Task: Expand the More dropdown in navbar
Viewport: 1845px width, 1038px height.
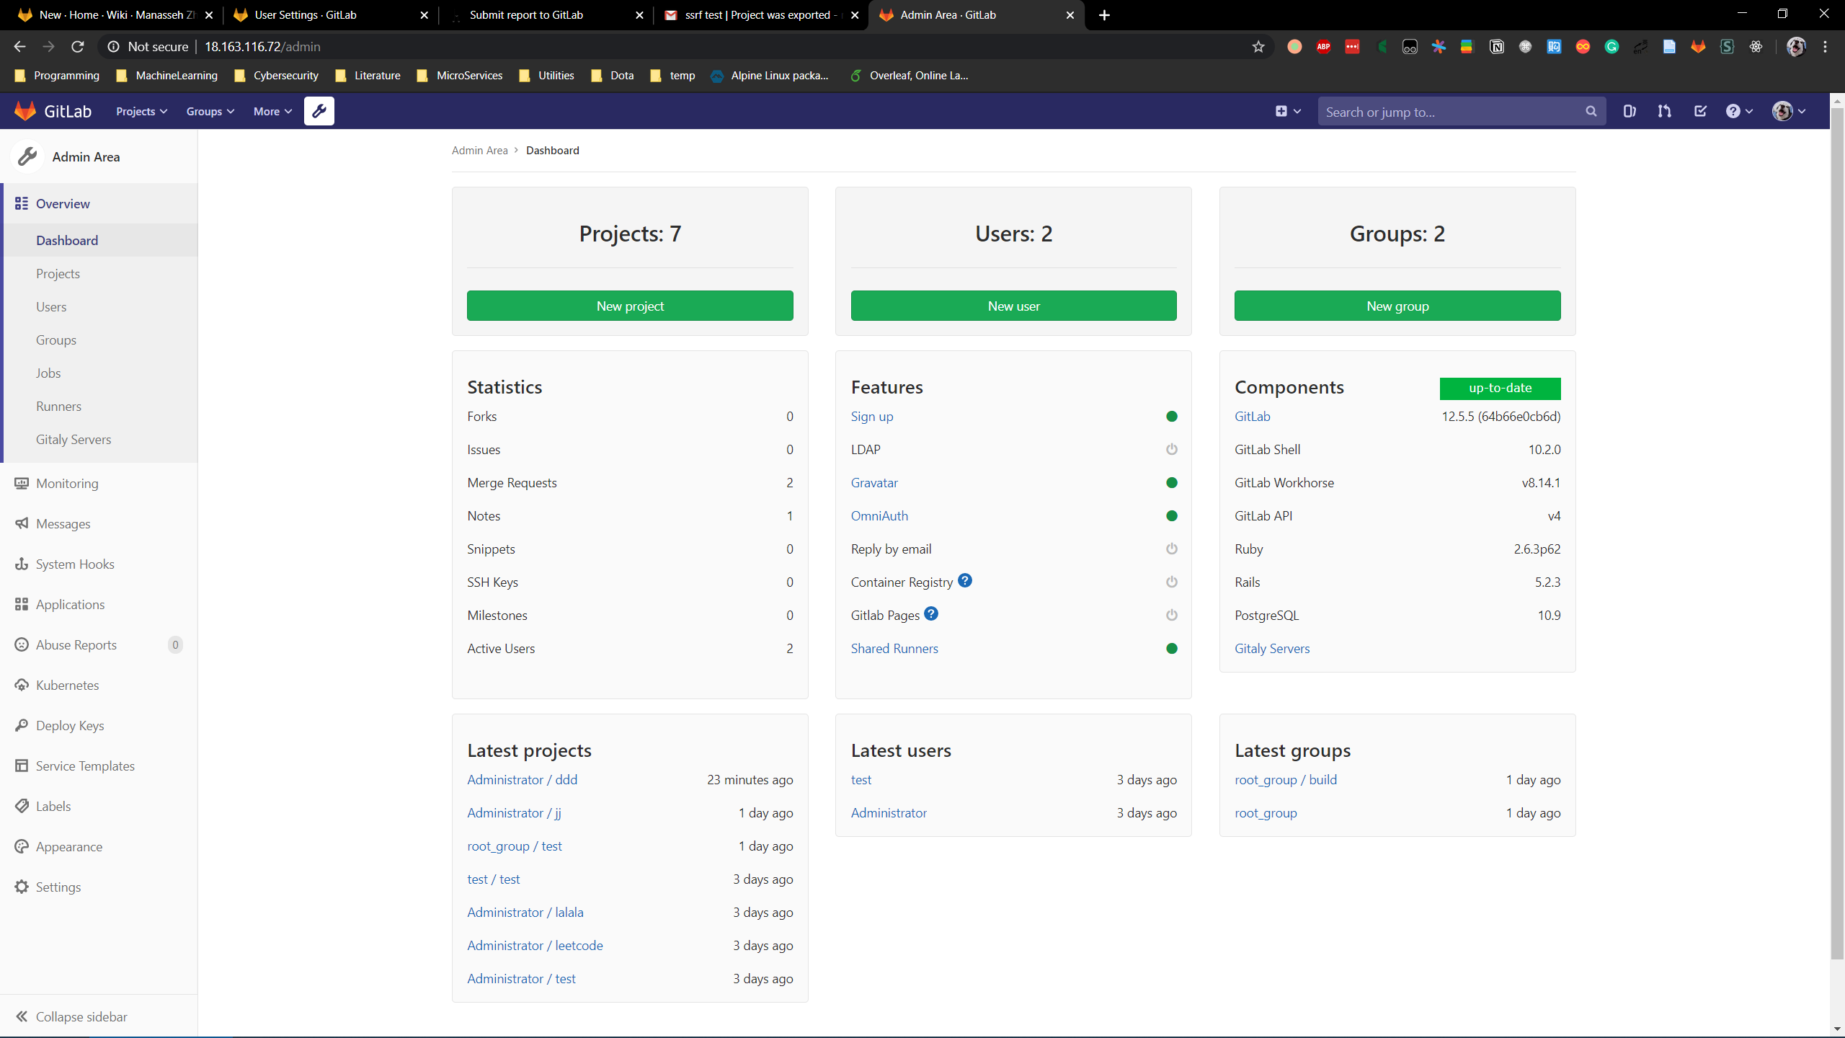Action: tap(272, 111)
